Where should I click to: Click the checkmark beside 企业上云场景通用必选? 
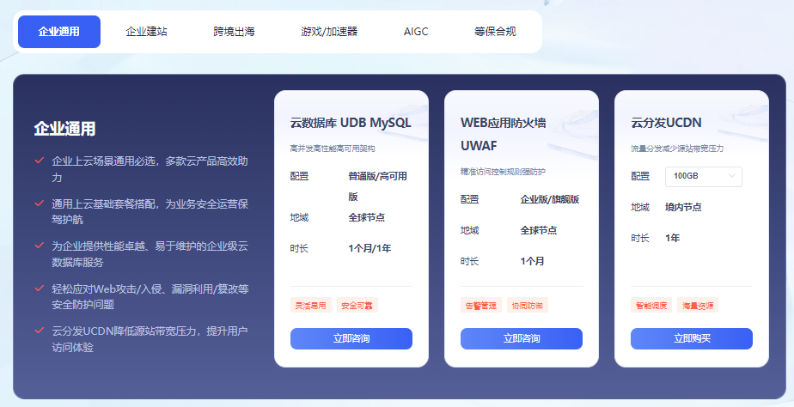39,161
